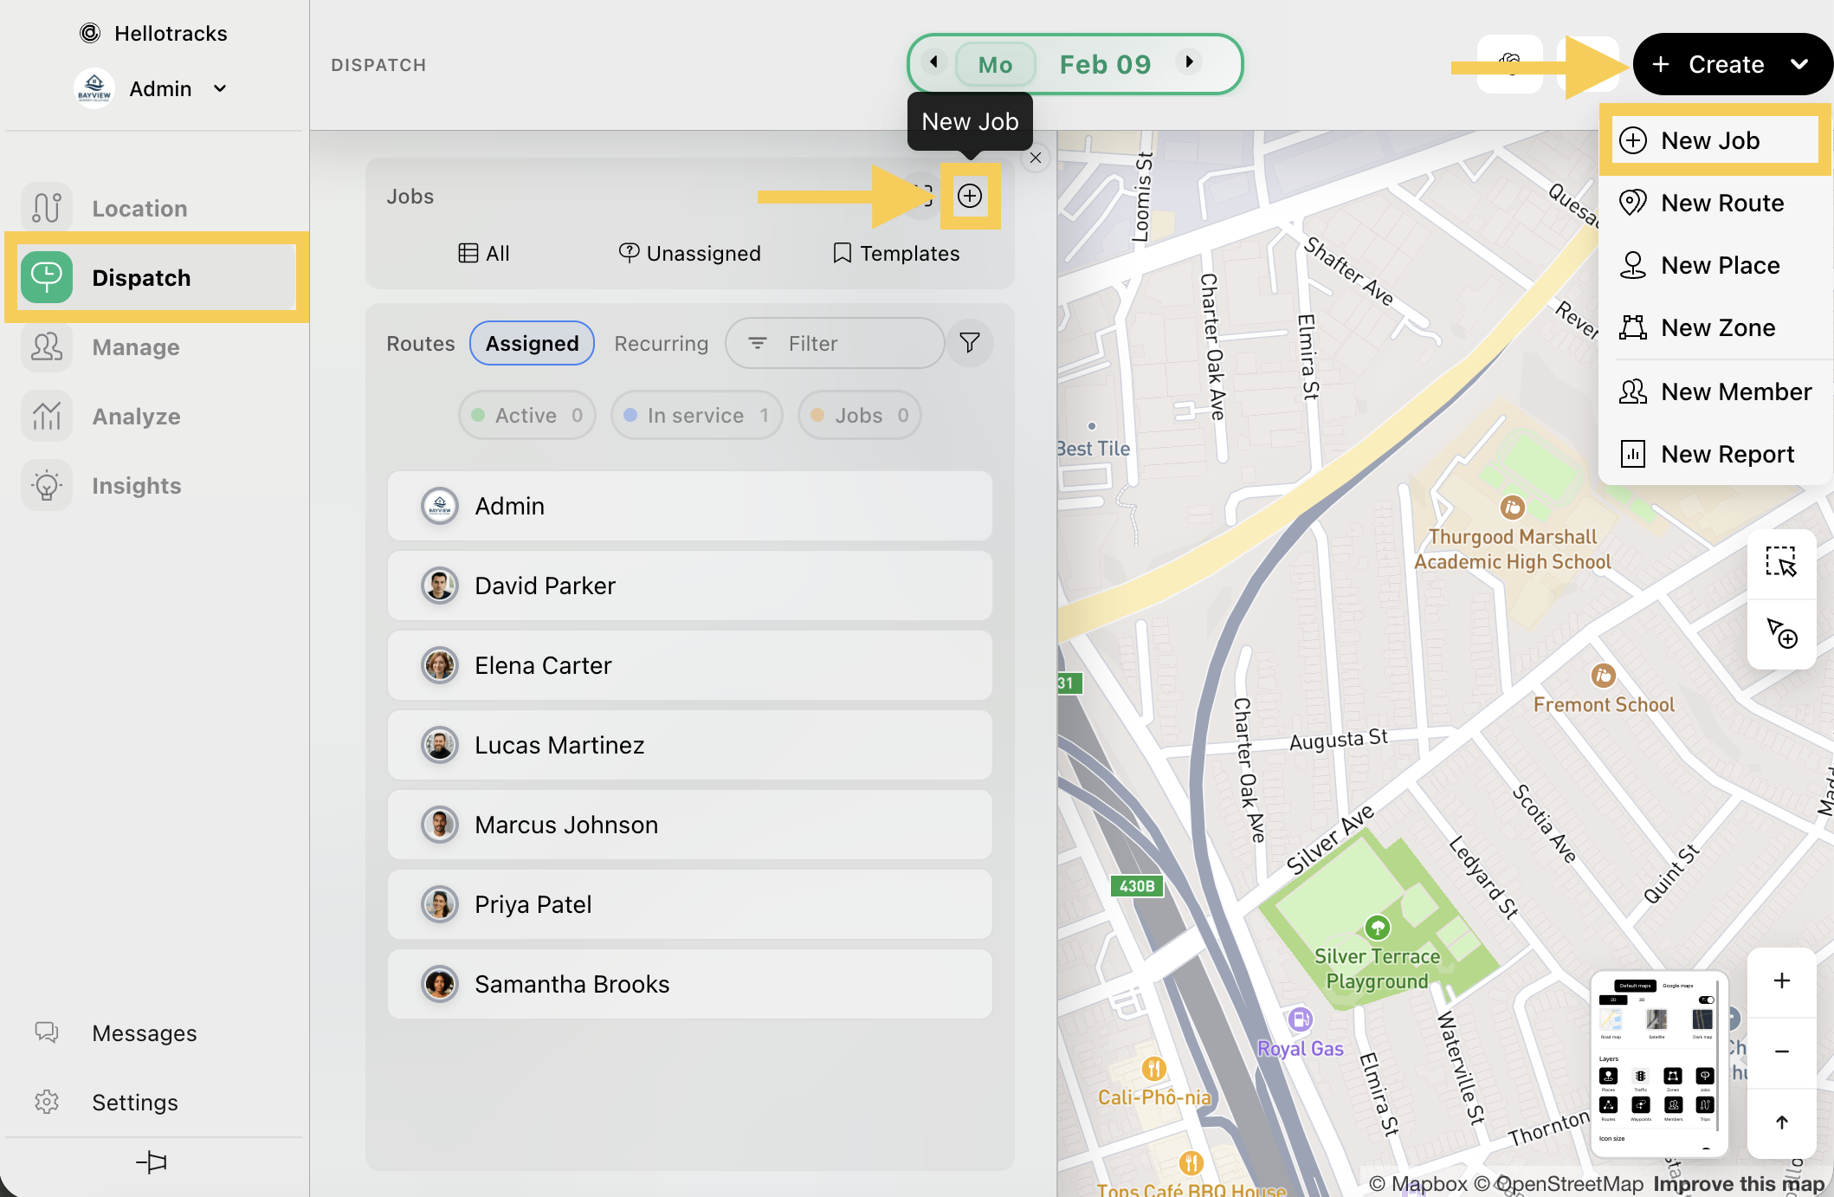Image resolution: width=1834 pixels, height=1197 pixels.
Task: Click Improve this map link
Action: (x=1738, y=1184)
